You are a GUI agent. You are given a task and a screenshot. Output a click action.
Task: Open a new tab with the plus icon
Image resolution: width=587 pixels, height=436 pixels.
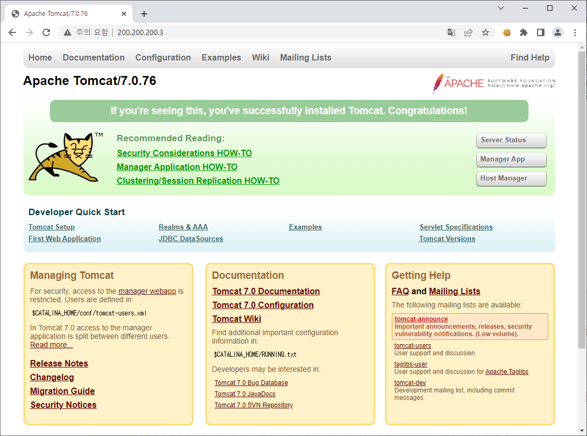click(144, 14)
